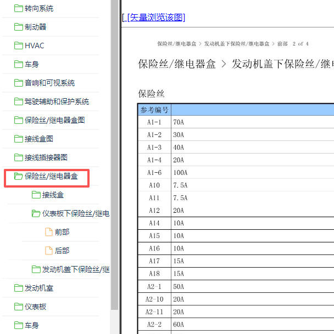This screenshot has width=334, height=334.
Task: Open 接线盒图 category
Action: [39, 139]
